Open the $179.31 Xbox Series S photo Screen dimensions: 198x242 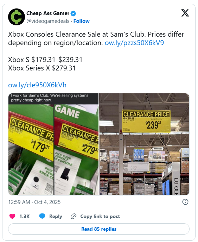click(x=31, y=150)
